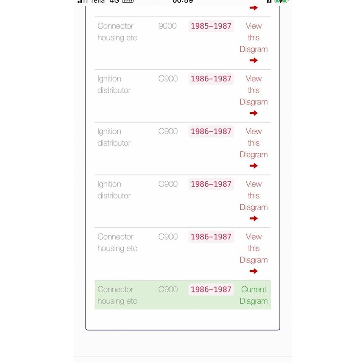Tap the battery icon in status bar
Image resolution: width=363 pixels, height=363 pixels.
point(280,1)
